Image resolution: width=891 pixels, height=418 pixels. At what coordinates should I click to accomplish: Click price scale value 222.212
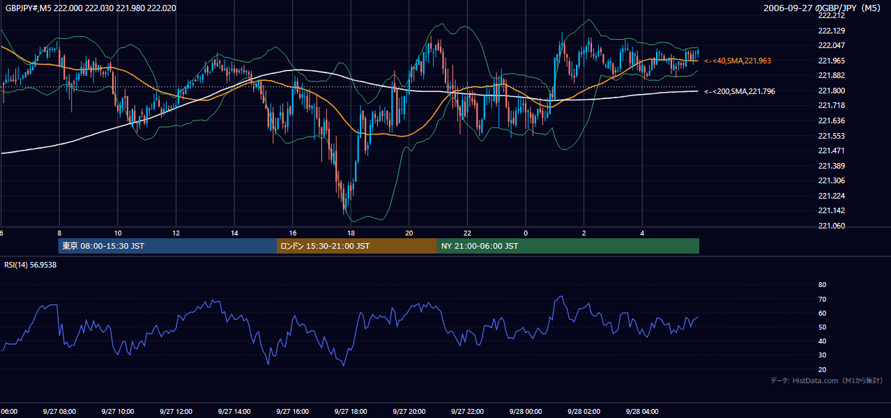coord(831,15)
